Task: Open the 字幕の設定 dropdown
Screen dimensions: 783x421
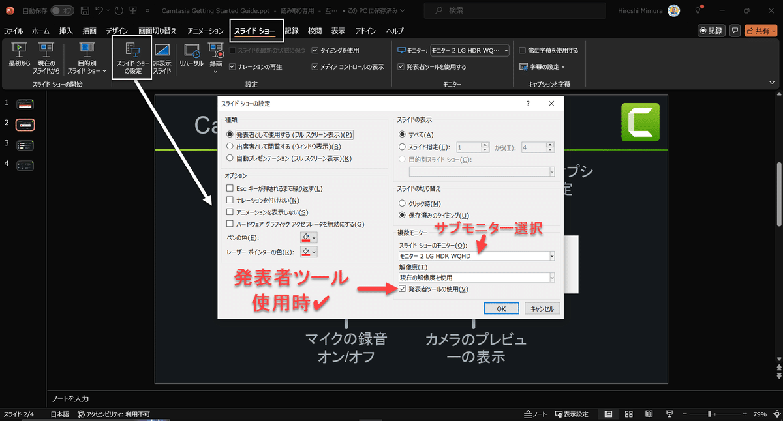Action: (543, 66)
